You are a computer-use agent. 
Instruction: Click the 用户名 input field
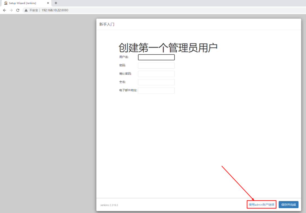click(x=156, y=57)
